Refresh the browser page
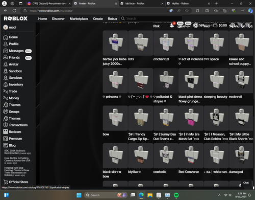The image size is (255, 200). point(14,11)
